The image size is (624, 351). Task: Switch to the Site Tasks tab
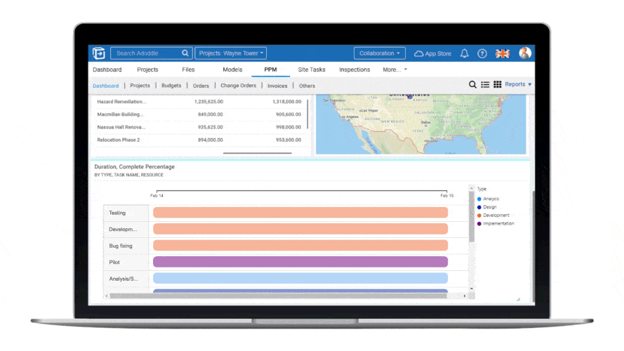point(312,70)
